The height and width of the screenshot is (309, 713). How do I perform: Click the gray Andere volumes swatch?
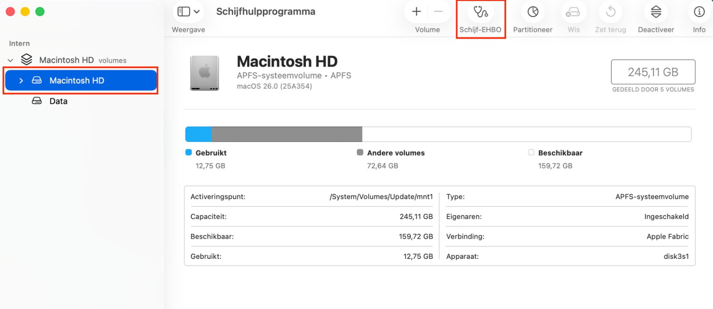(360, 152)
